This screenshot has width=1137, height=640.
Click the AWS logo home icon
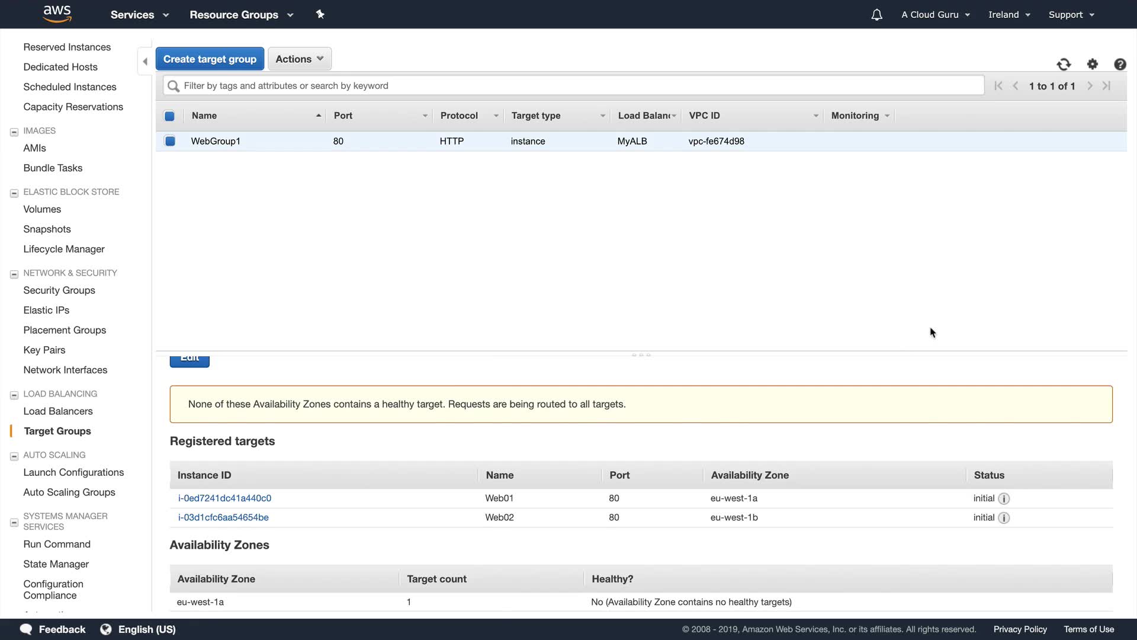click(57, 14)
